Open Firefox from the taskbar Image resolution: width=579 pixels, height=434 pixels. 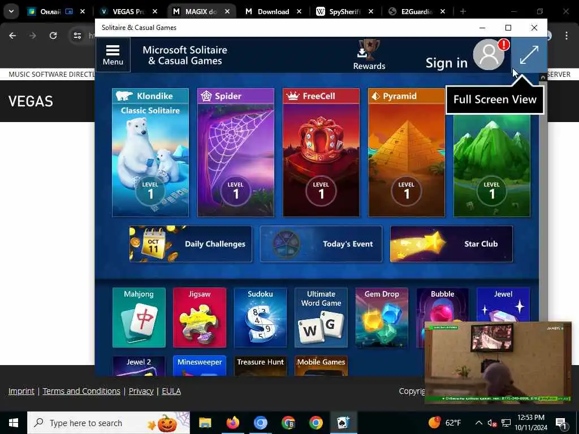(232, 423)
